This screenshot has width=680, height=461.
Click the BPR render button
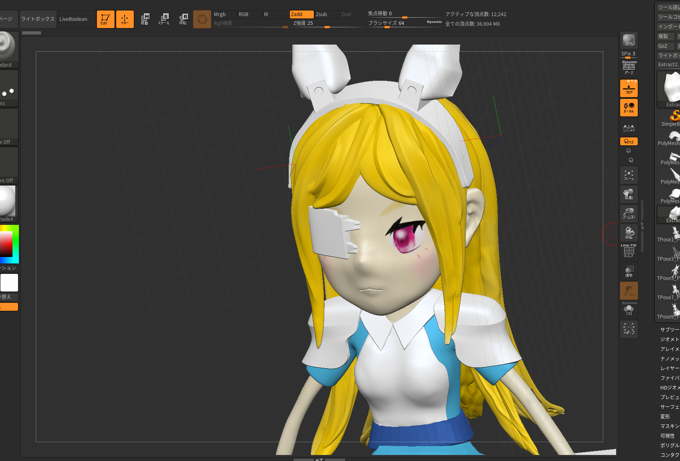(x=629, y=40)
